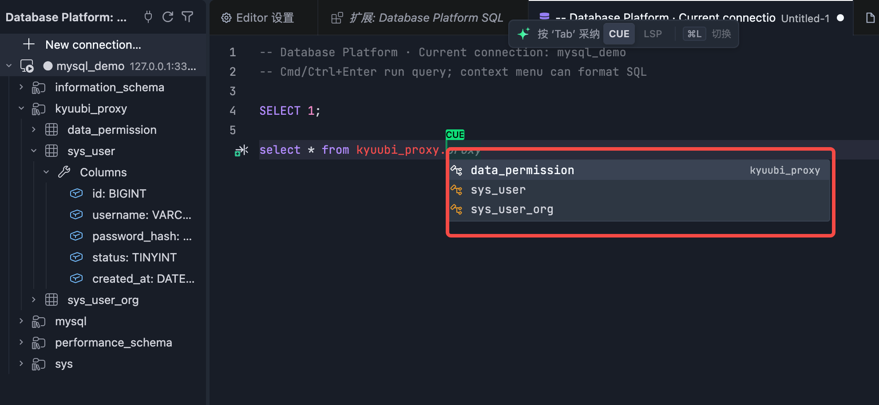
Task: Click the kyuubi_proxy database icon
Action: click(x=39, y=109)
